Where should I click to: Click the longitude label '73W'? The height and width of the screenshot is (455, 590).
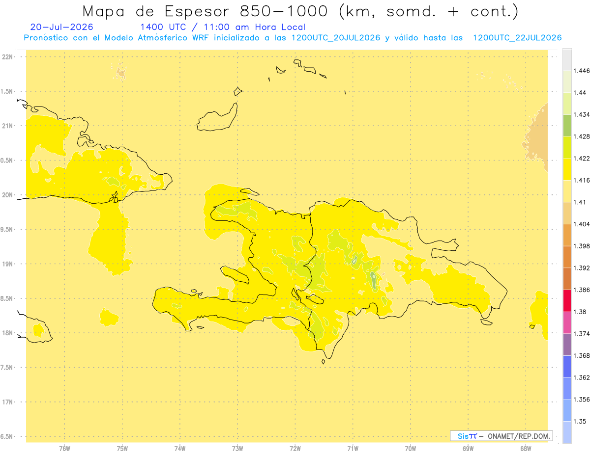pos(237,448)
